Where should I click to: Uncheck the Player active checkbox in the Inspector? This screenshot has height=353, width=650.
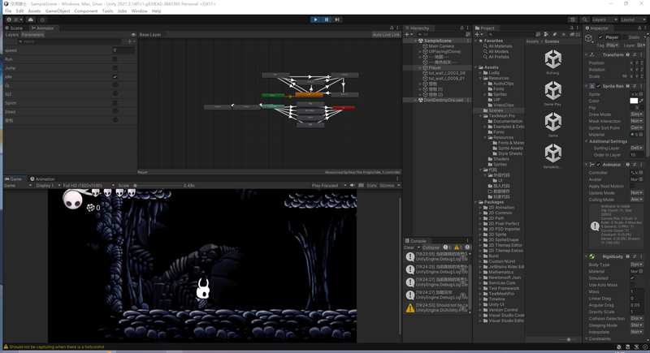point(600,37)
